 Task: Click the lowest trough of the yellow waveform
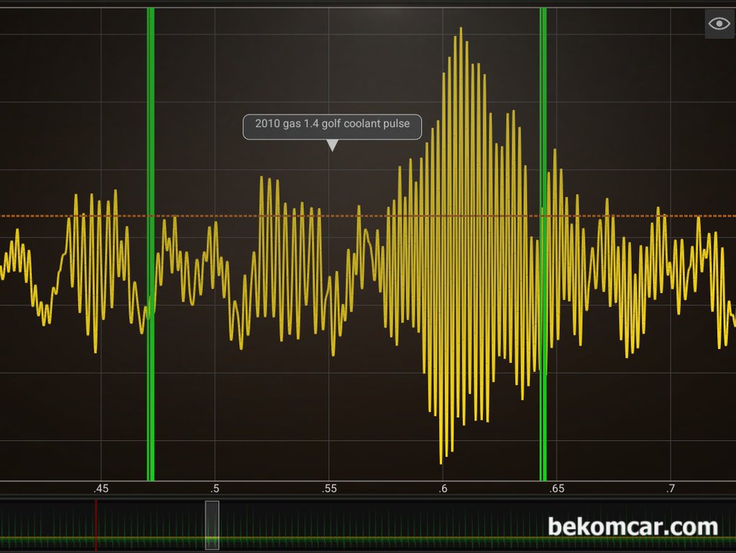point(441,462)
